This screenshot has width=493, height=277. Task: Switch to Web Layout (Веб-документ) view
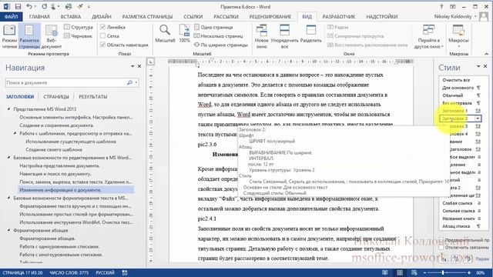52,36
